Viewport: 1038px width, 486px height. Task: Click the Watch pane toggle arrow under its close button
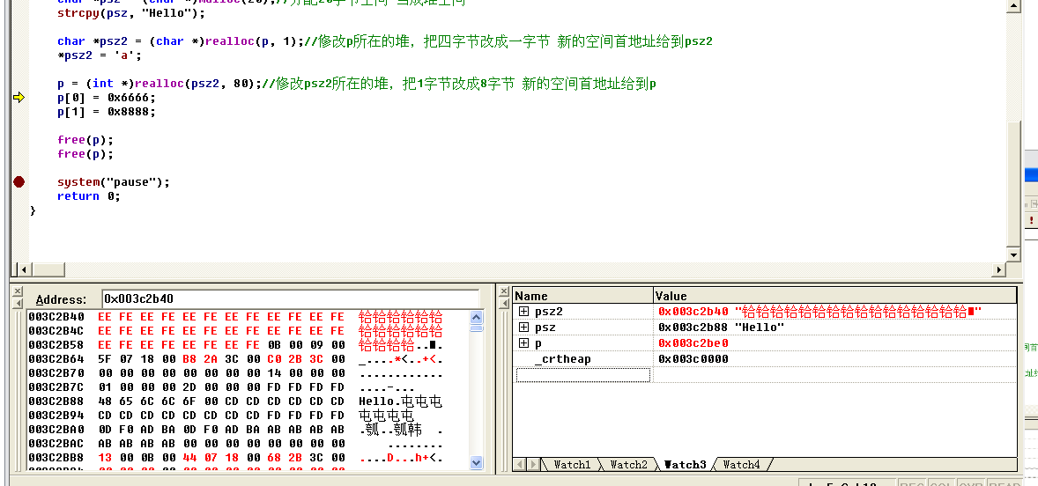[x=505, y=303]
